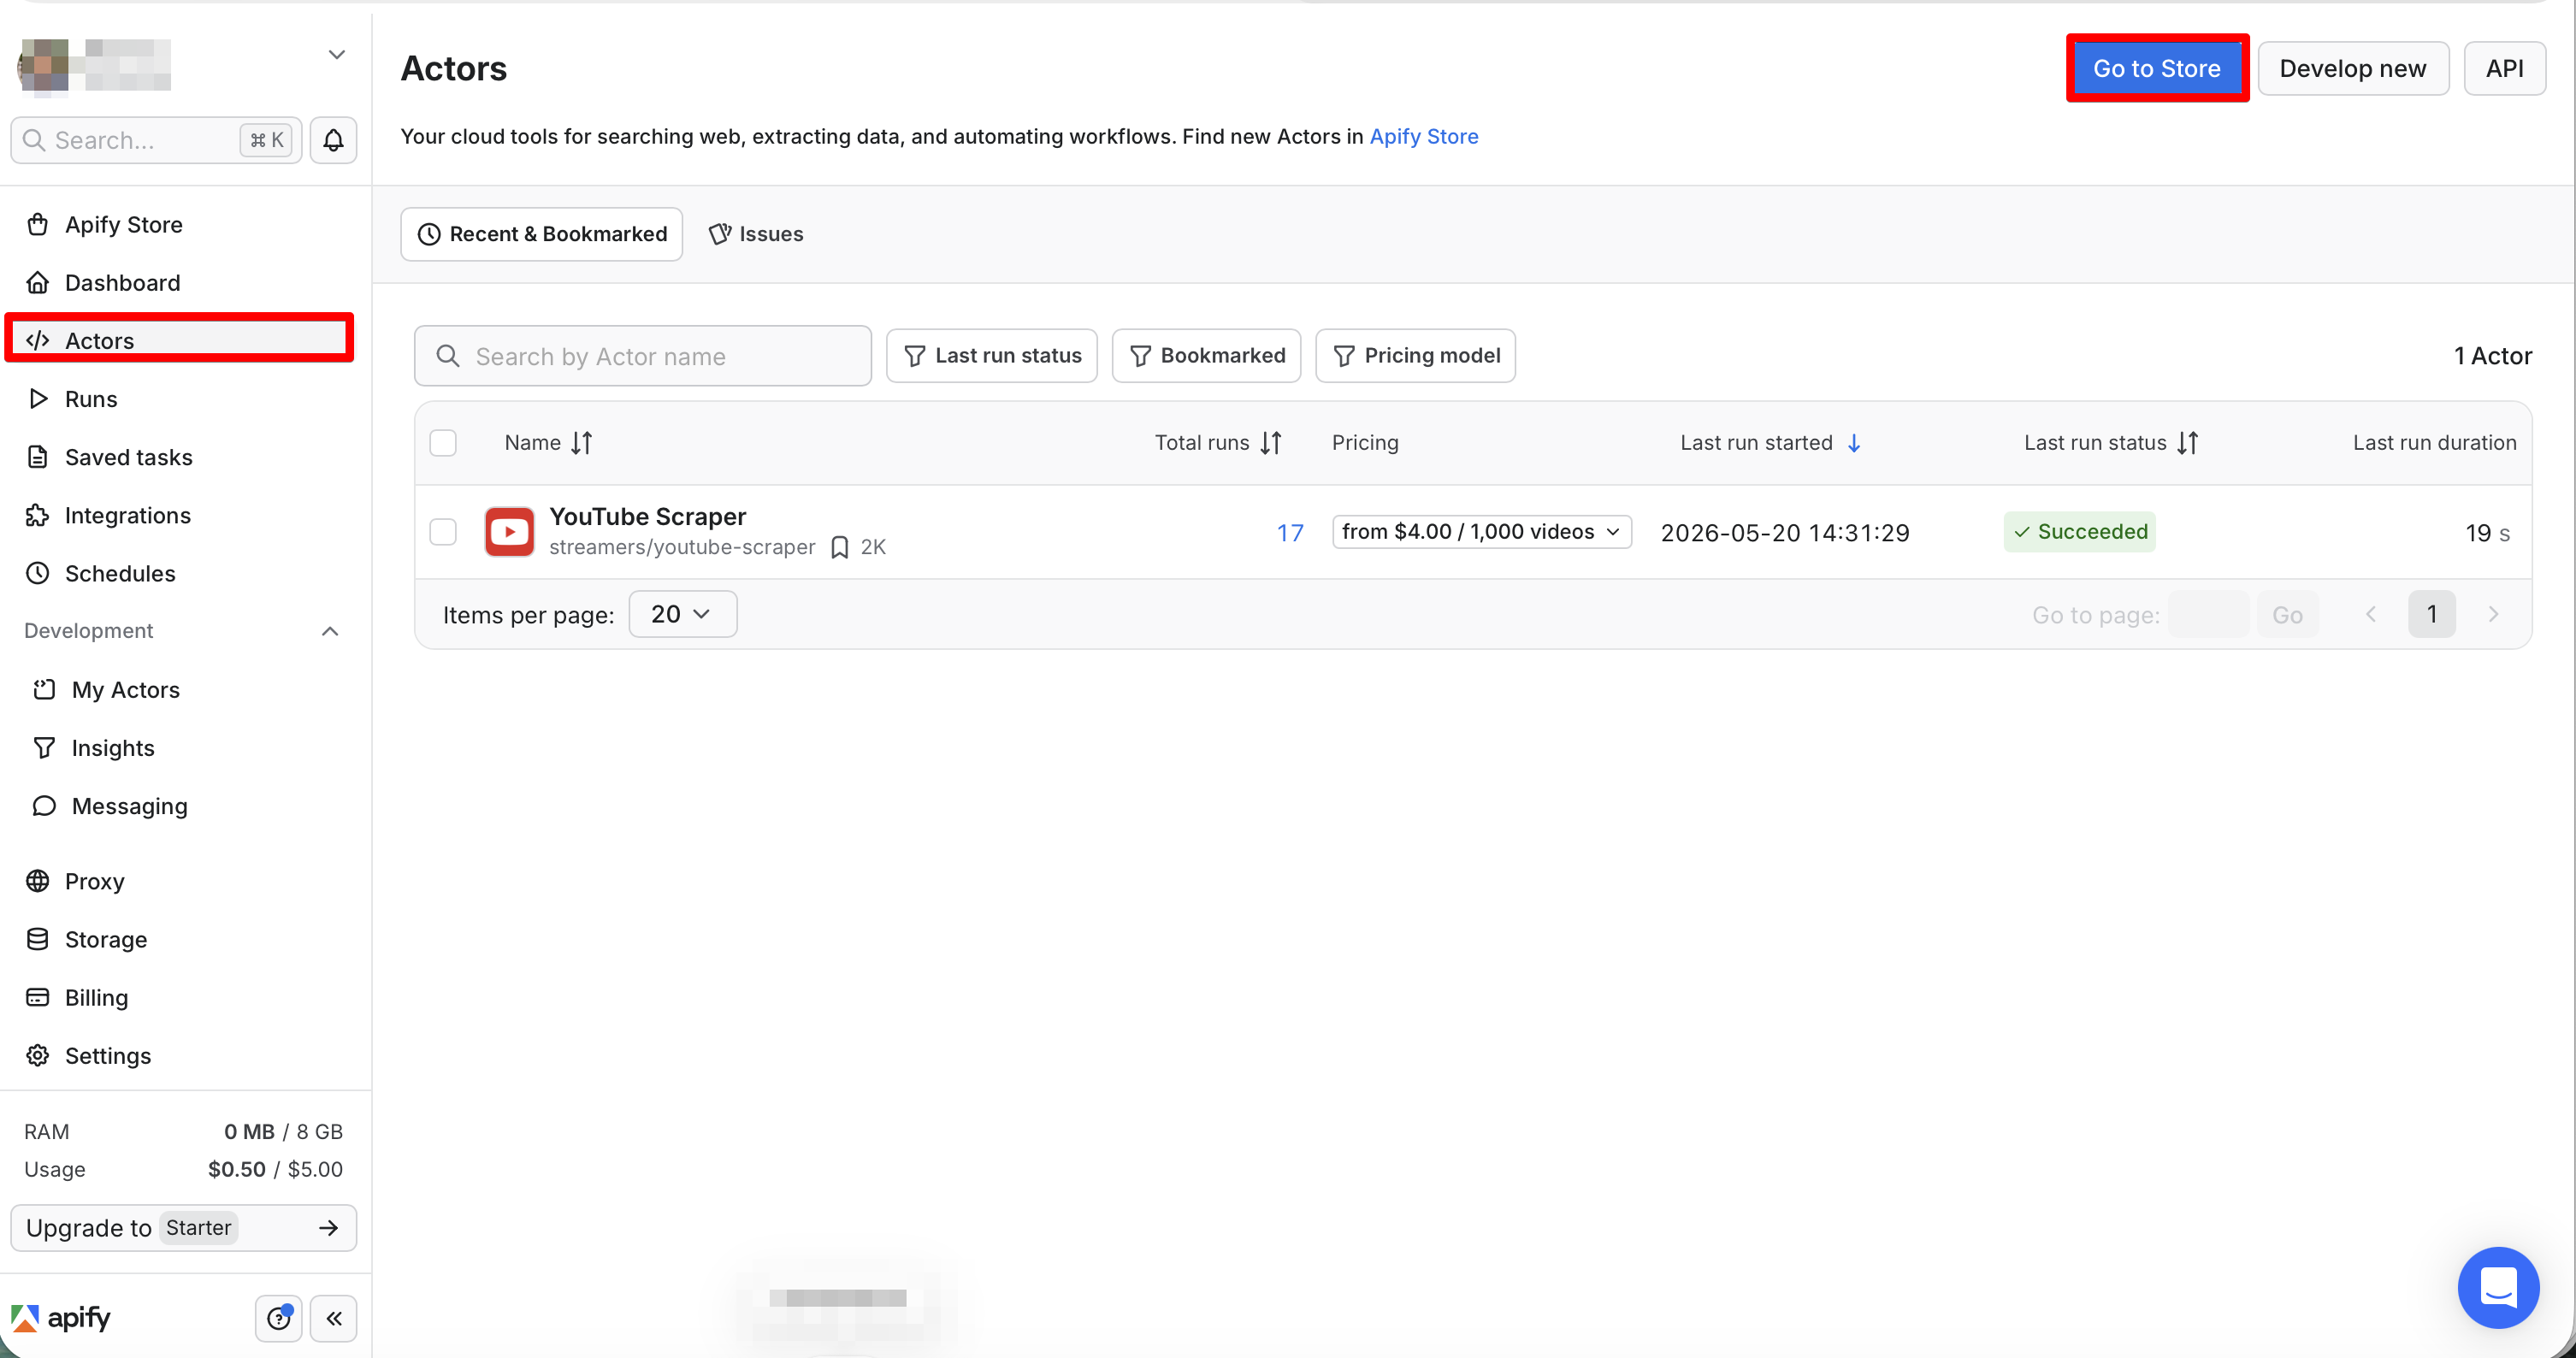This screenshot has height=1358, width=2576.
Task: Follow the Apify Store link in the description
Action: [x=1424, y=136]
